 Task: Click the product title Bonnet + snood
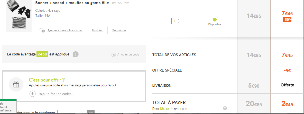tap(72, 3)
